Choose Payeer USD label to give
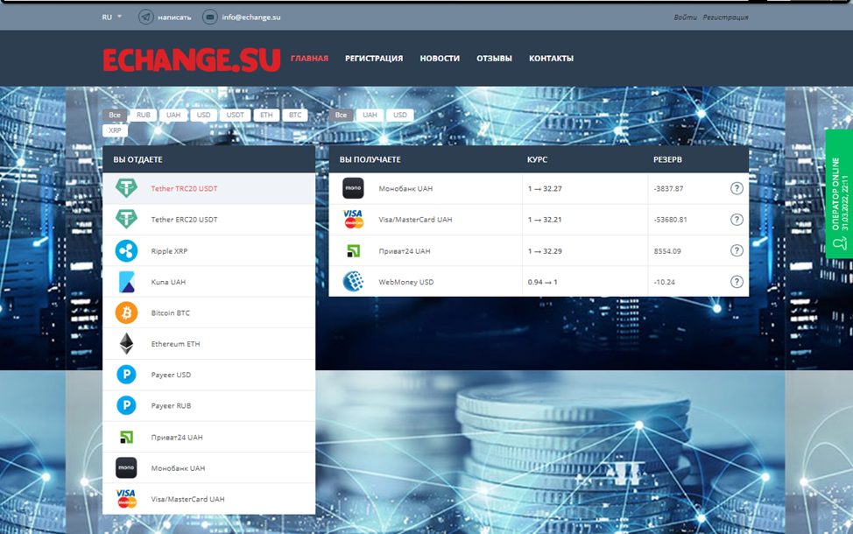Screen dimensions: 853x534 click(x=172, y=376)
